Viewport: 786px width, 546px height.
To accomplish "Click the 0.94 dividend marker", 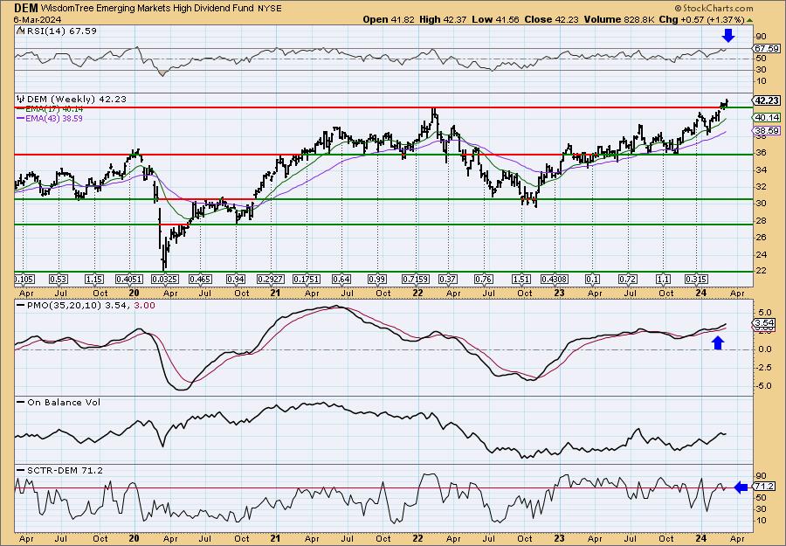I will (236, 280).
